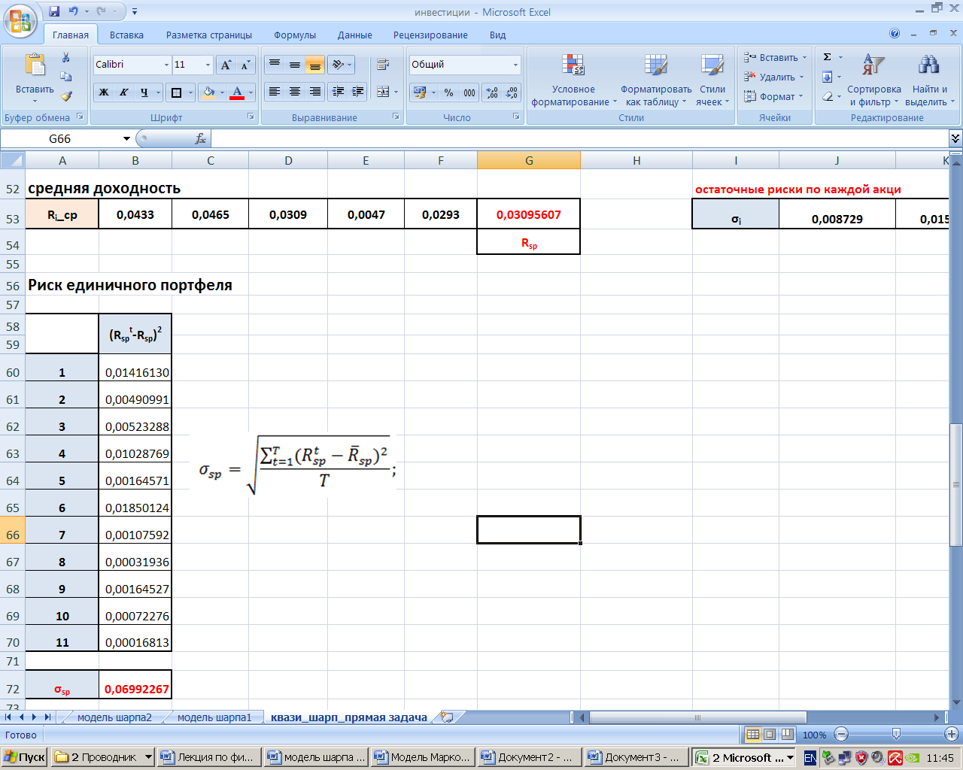
Task: Click the text orientation icon
Action: pyautogui.click(x=339, y=65)
